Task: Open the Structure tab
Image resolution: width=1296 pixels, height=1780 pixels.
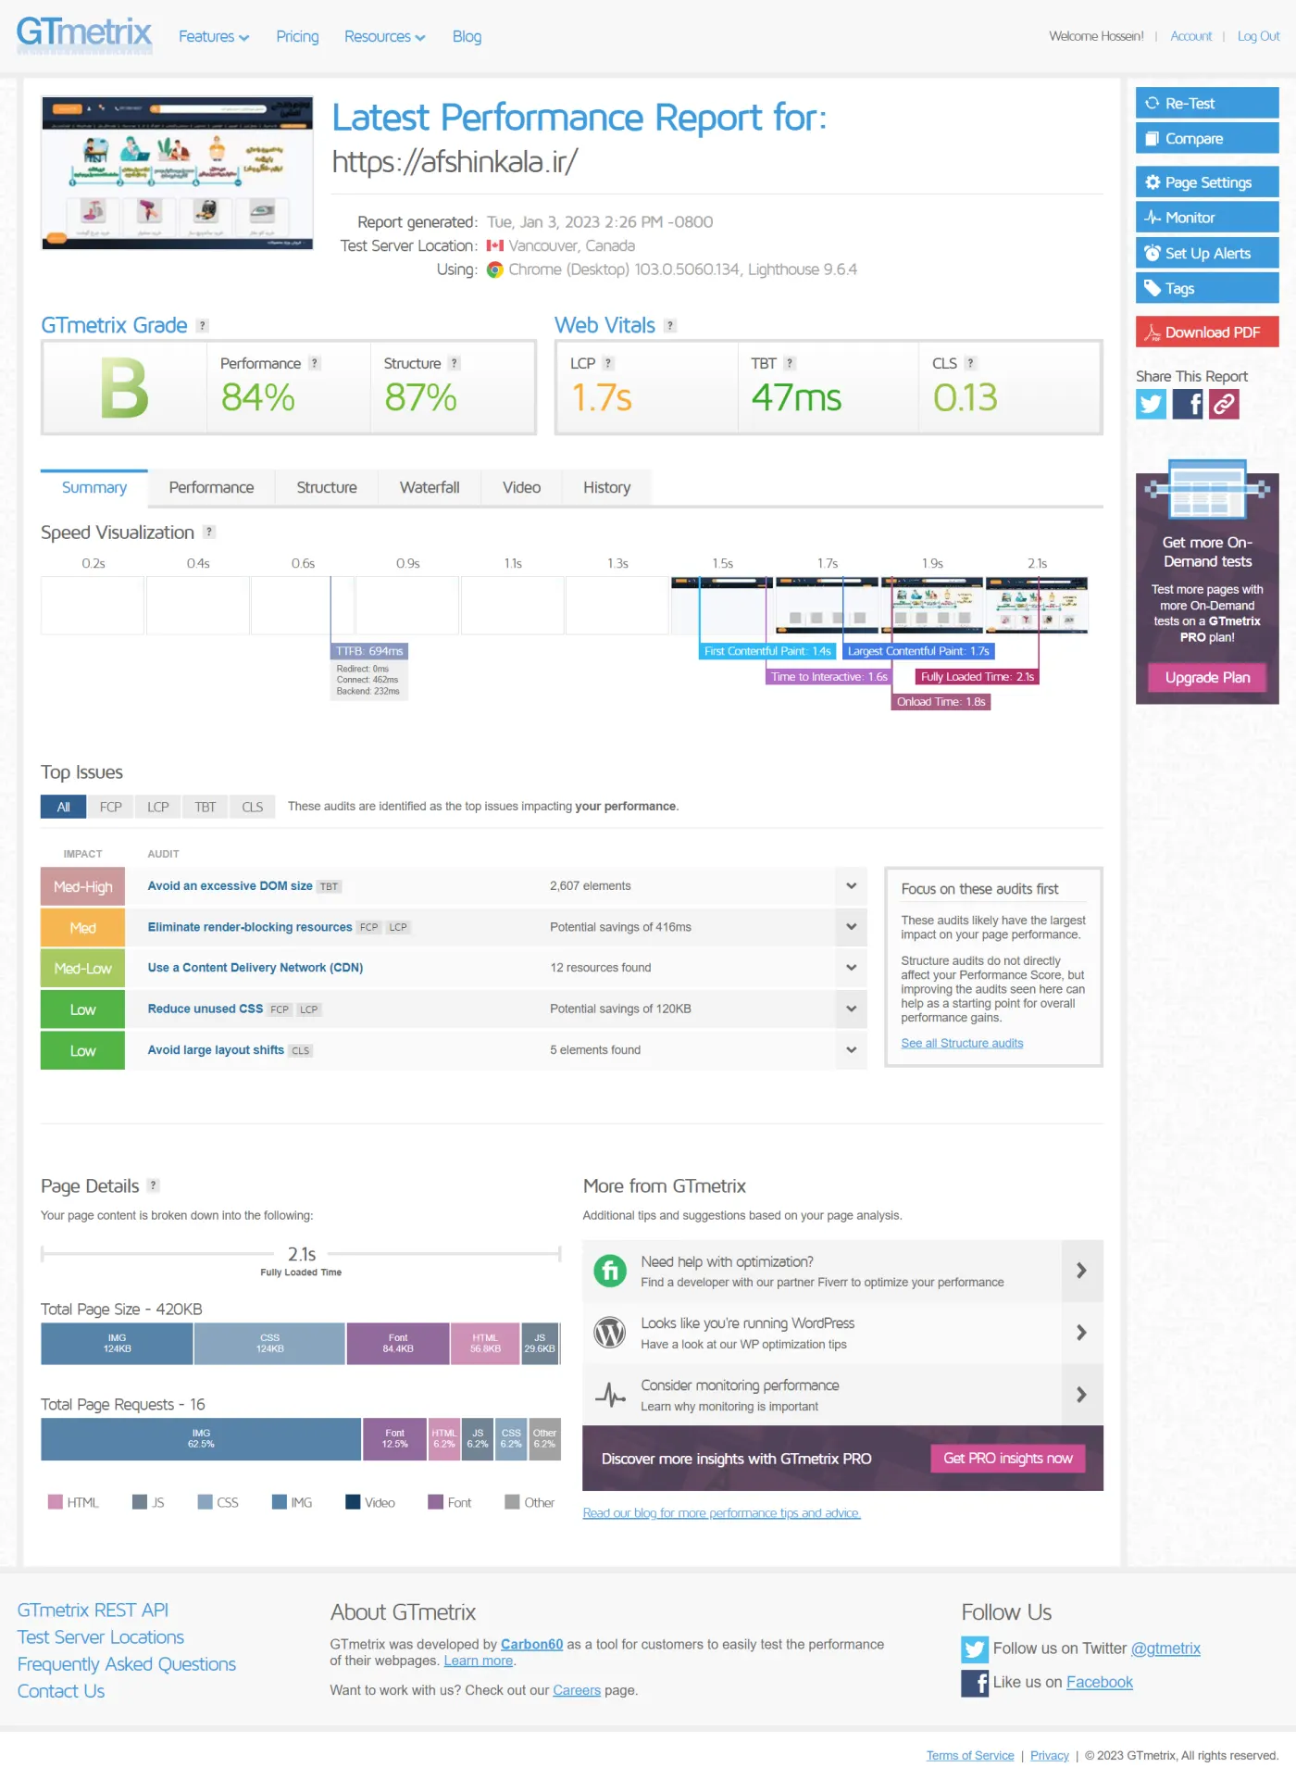Action: 327,488
